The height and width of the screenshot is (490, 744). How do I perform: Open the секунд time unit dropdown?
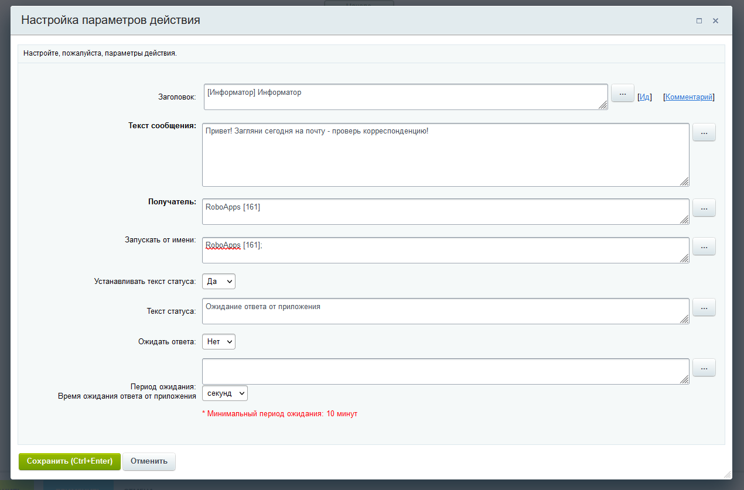[x=224, y=393]
